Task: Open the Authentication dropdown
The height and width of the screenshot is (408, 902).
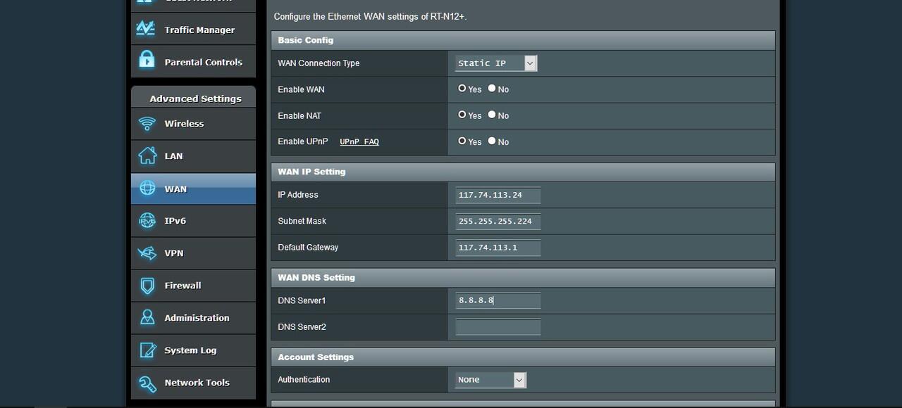Action: pyautogui.click(x=490, y=380)
